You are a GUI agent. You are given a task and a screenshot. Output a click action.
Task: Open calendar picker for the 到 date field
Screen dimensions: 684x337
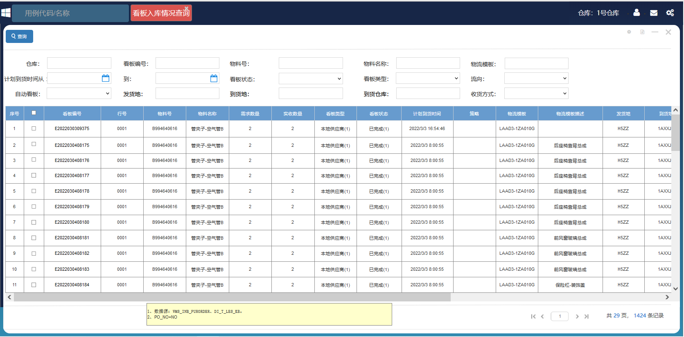pos(214,78)
